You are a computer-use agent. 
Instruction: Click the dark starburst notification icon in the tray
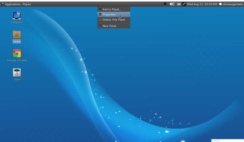[x=165, y=4]
